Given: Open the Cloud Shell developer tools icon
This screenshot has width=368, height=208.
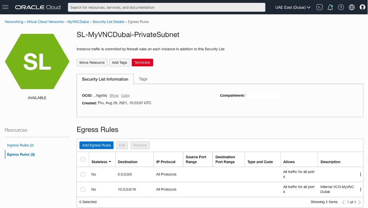Looking at the screenshot, I should [x=319, y=7].
